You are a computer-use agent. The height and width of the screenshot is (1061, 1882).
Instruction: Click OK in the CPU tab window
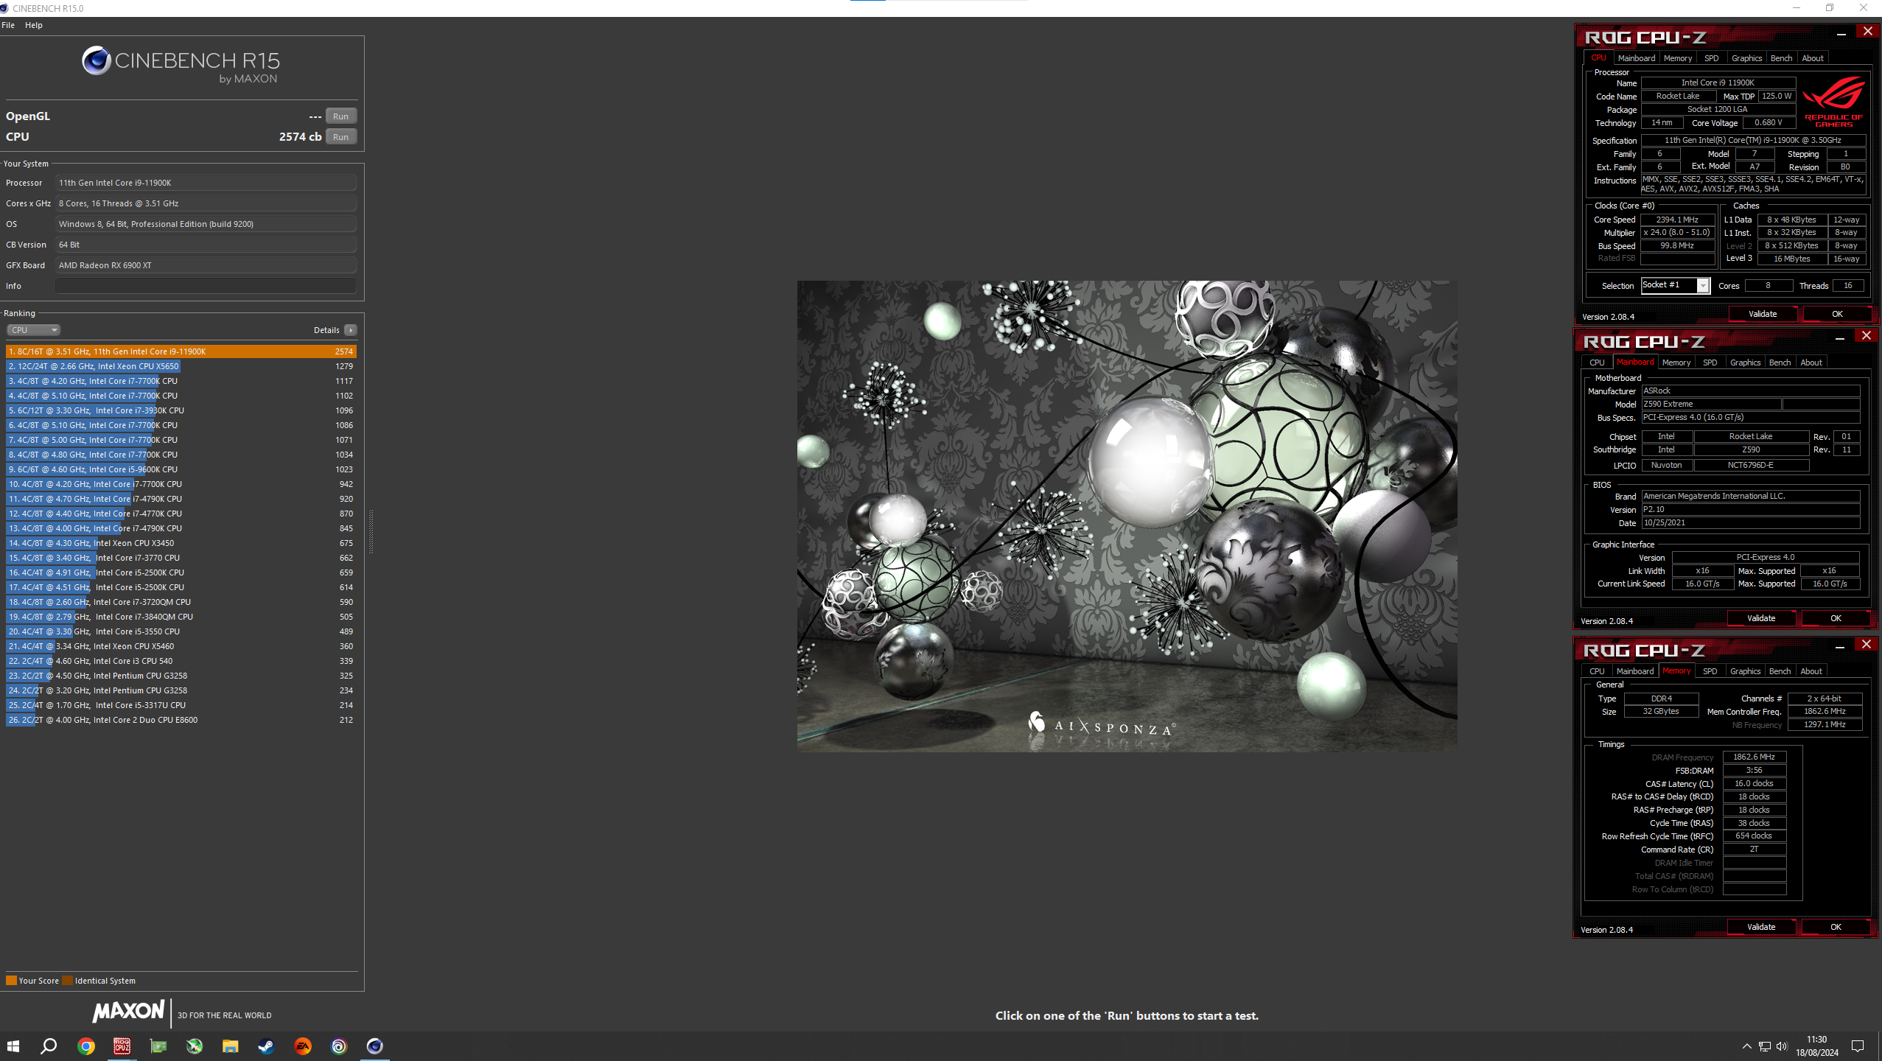pyautogui.click(x=1837, y=314)
